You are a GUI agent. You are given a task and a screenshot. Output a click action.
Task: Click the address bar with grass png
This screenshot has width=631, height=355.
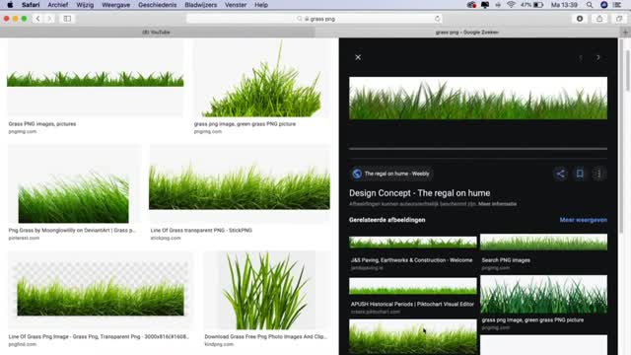click(x=314, y=19)
